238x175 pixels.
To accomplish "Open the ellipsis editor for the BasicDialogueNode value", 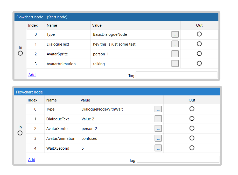I will pos(175,34).
